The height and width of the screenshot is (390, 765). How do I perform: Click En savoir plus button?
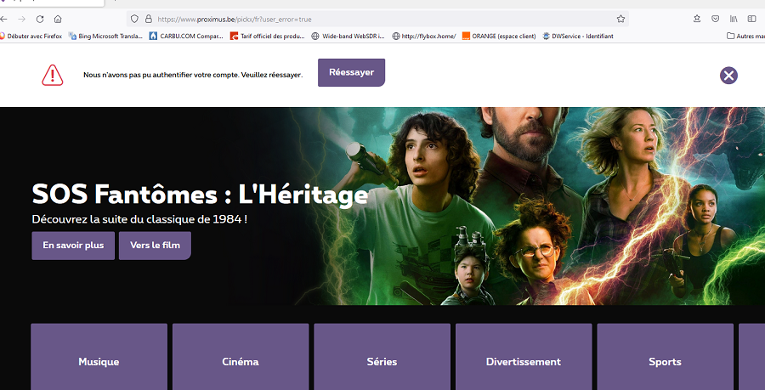click(x=73, y=246)
